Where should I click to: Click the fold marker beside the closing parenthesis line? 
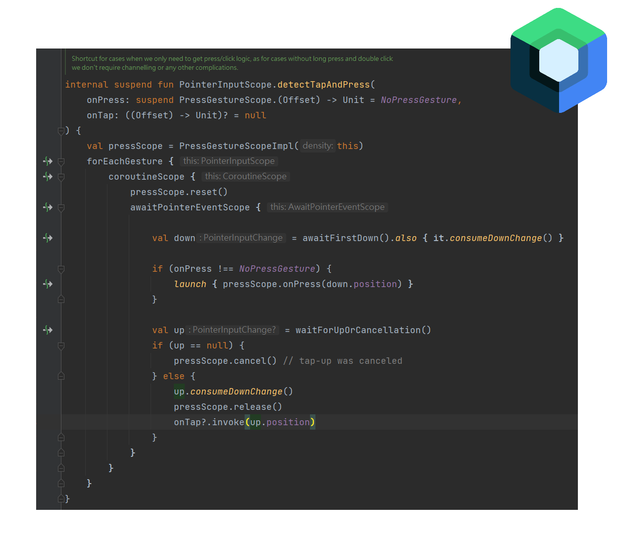pyautogui.click(x=60, y=131)
